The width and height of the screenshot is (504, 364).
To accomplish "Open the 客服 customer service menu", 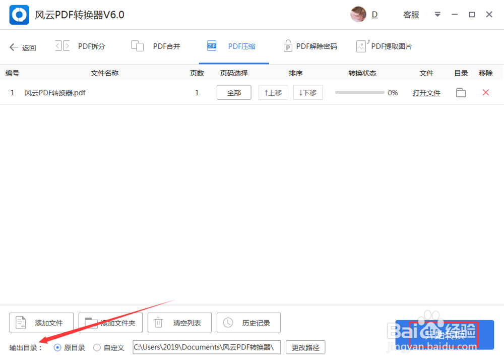I will pyautogui.click(x=411, y=15).
